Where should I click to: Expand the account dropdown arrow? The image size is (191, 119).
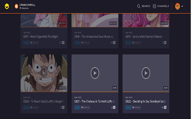182,7
